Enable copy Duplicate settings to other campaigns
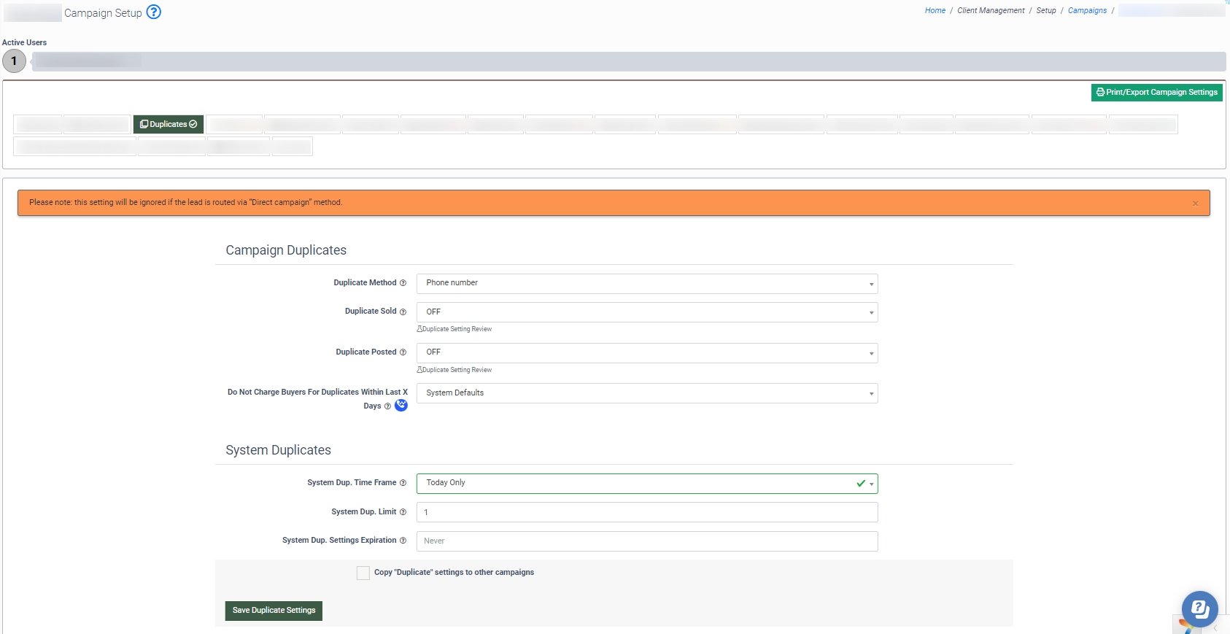1230x634 pixels. 363,573
